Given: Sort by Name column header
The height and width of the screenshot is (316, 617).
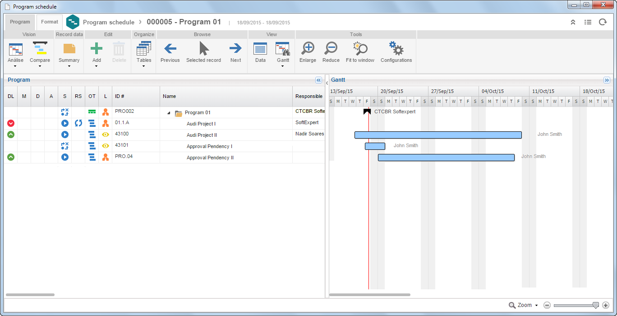Looking at the screenshot, I should point(226,96).
